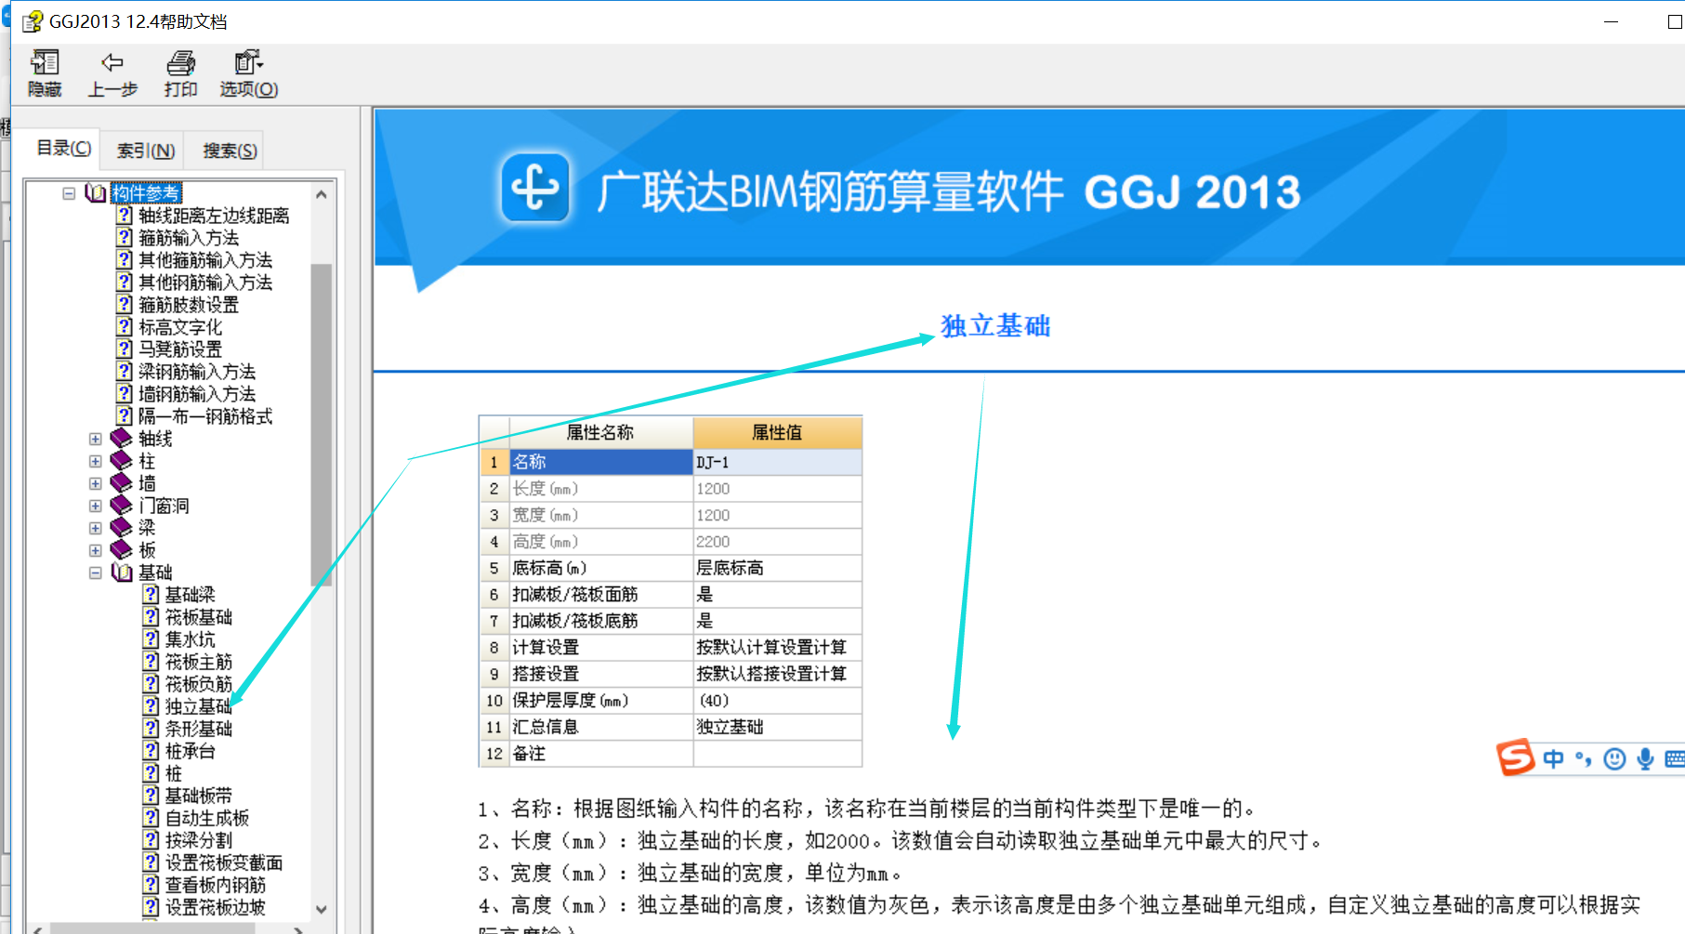Viewport: 1685px width, 934px height.
Task: Select the 板 book icon in tree
Action: tap(122, 550)
